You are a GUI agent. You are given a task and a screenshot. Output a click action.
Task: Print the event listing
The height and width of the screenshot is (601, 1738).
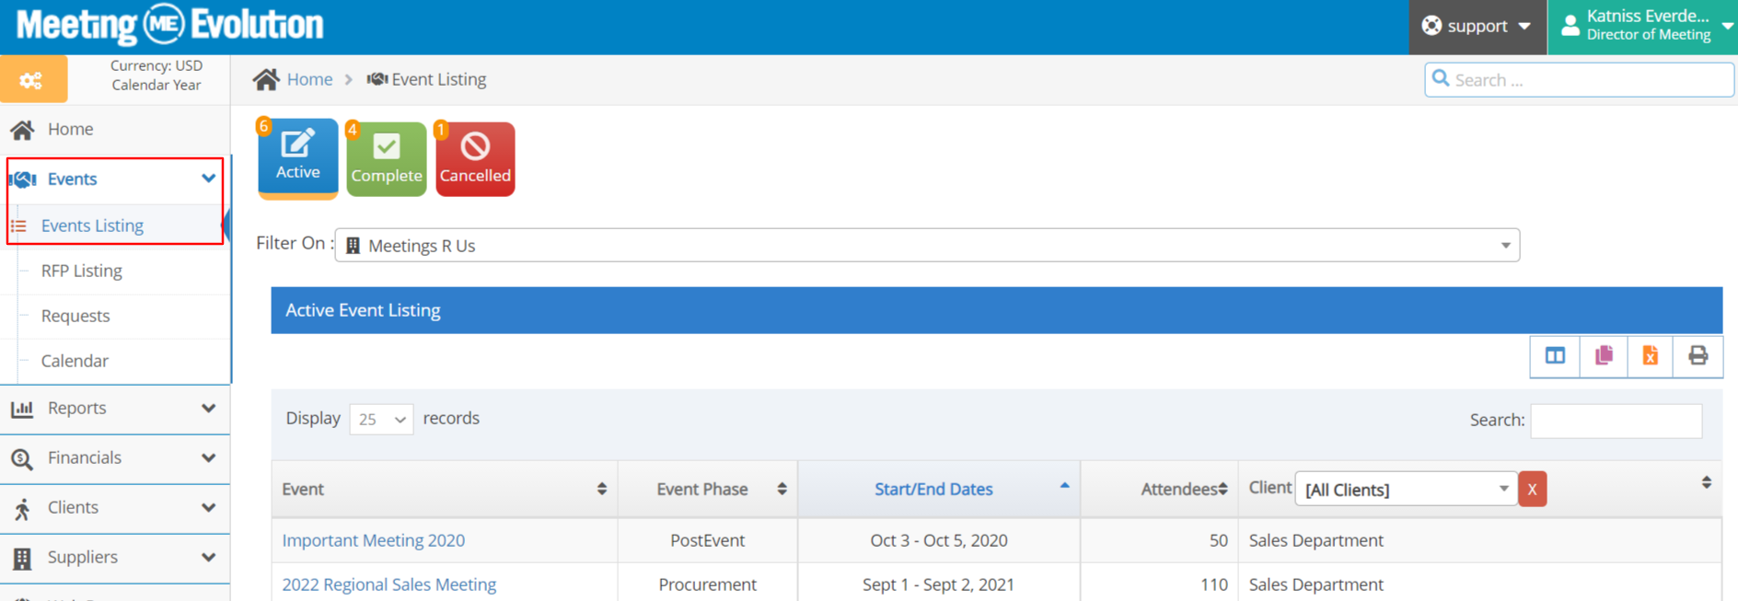pos(1698,355)
